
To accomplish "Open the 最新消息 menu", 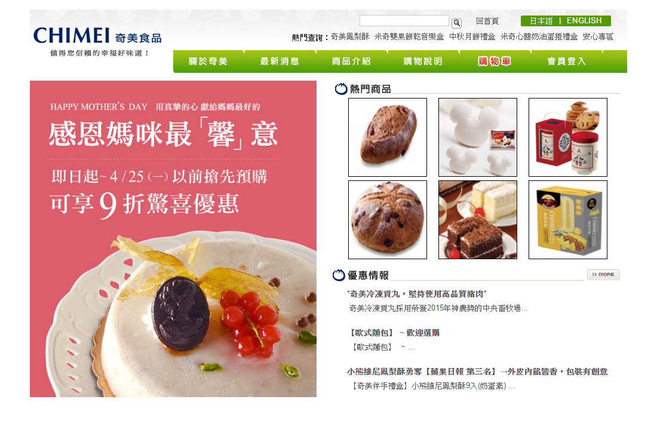I will click(280, 61).
